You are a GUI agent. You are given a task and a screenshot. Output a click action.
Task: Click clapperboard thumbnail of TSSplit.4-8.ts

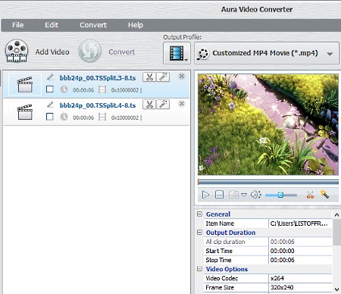(25, 112)
